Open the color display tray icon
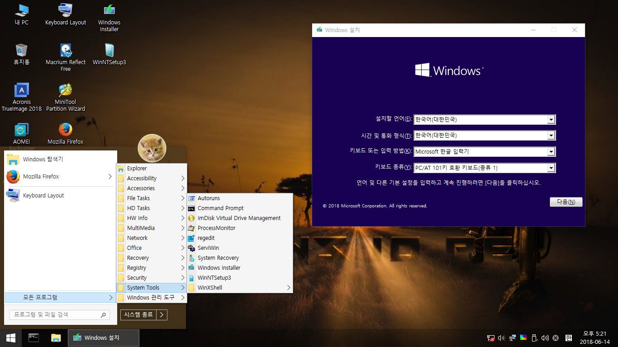The image size is (618, 347). coord(523,338)
